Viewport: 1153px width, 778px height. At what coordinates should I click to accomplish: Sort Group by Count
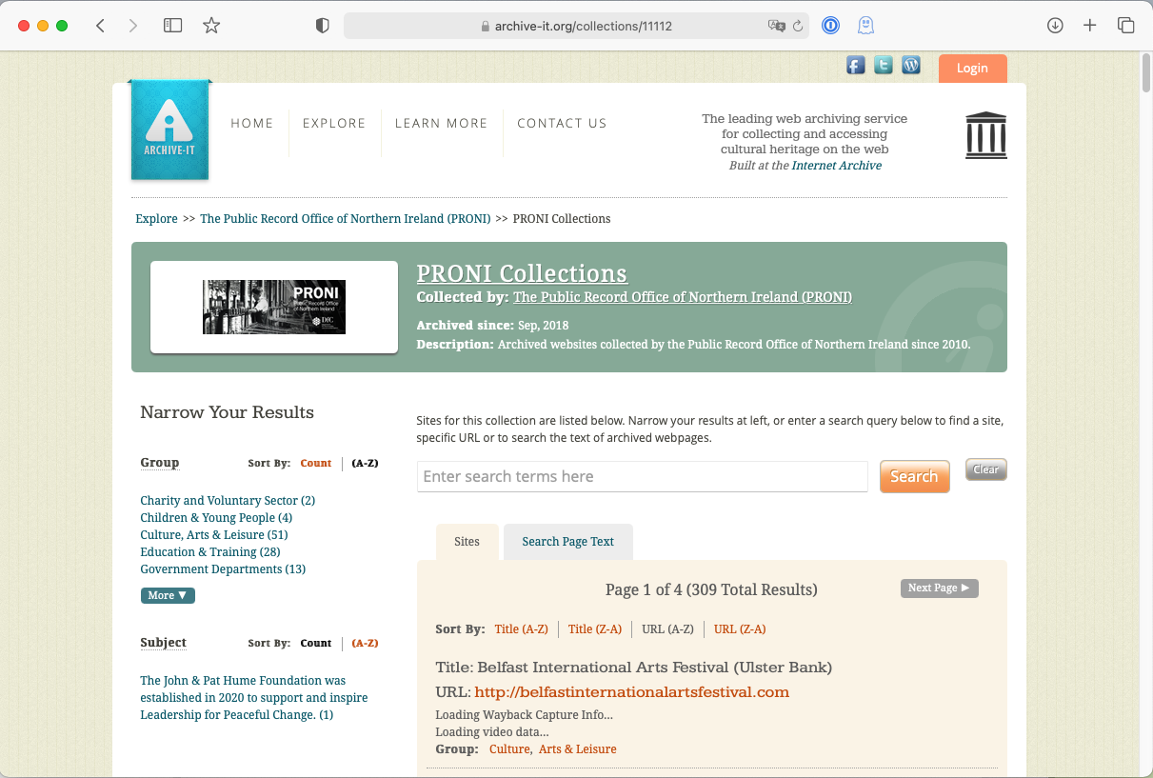316,464
